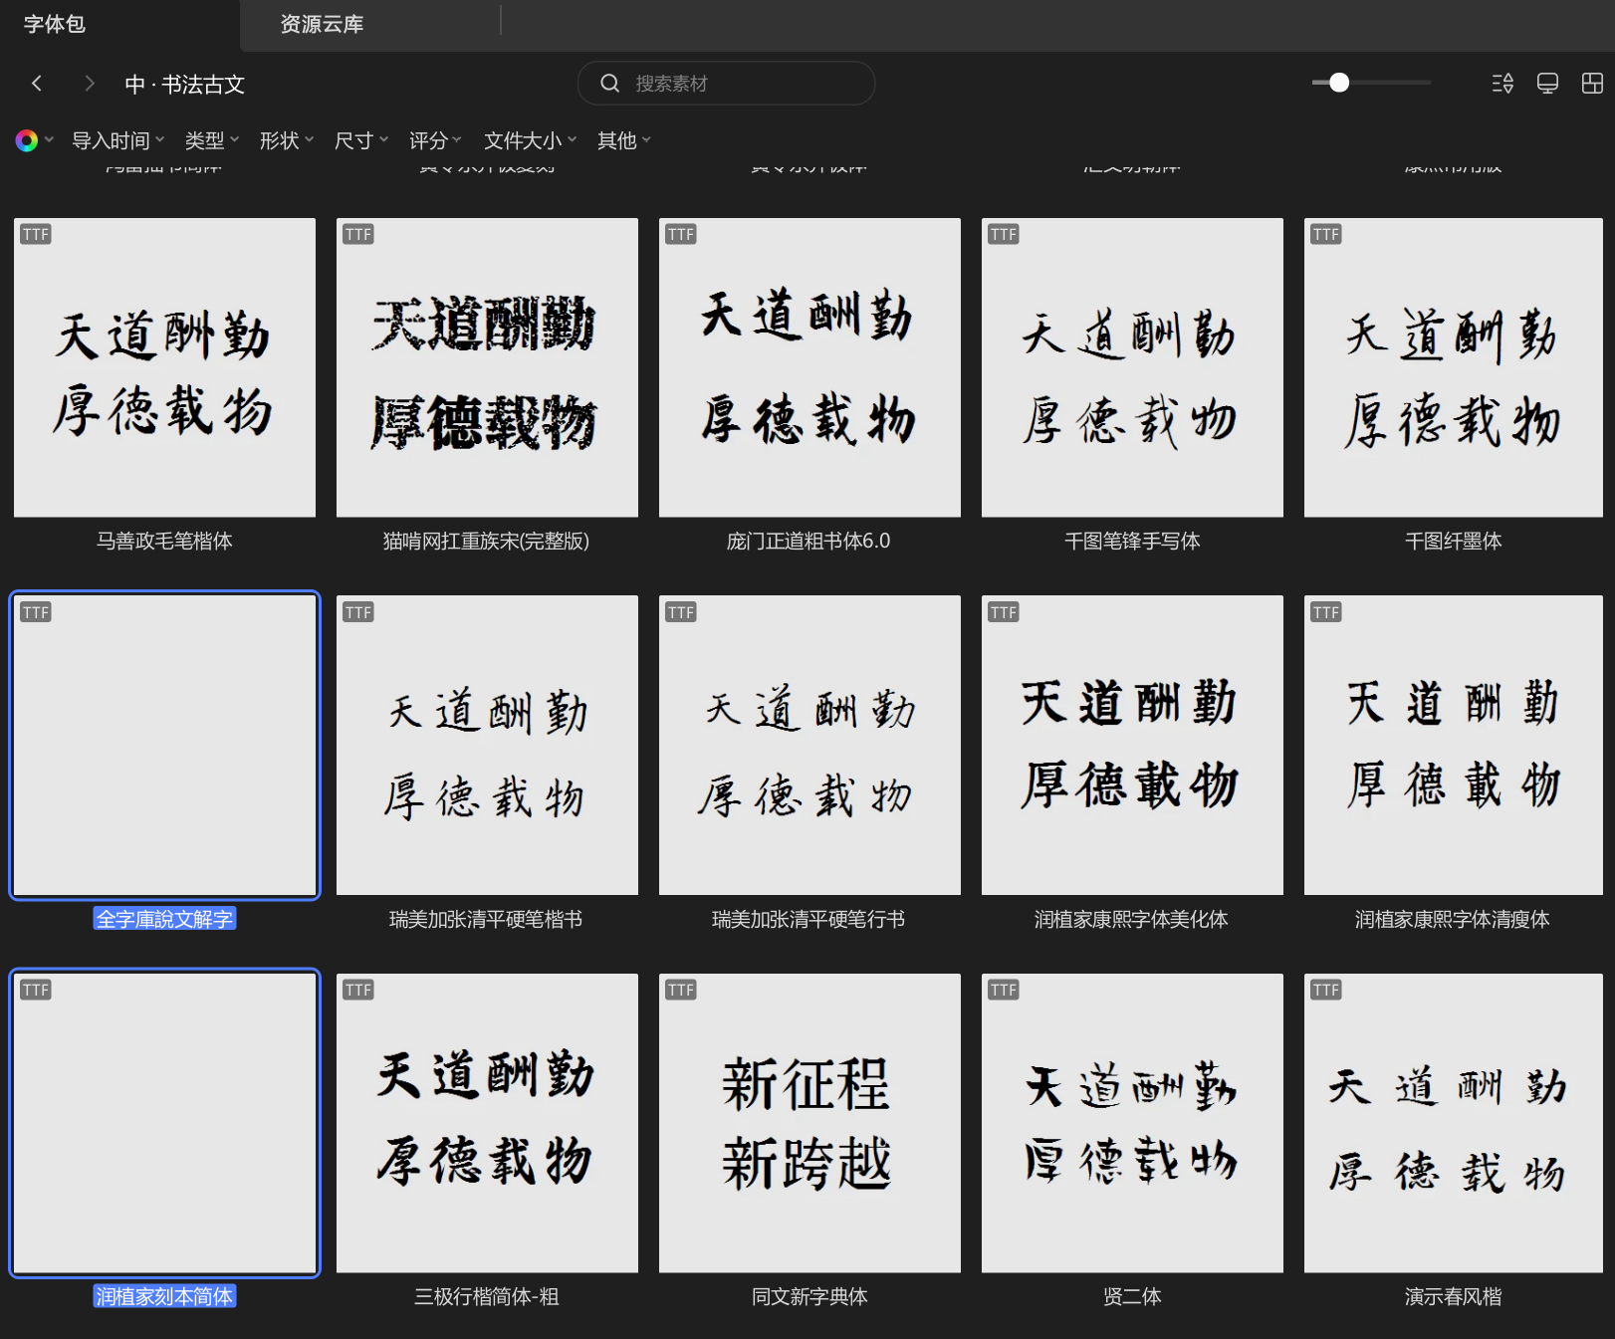Screen dimensions: 1615x1339
Task: Click TTF badge on 润植家刻本简体
Action: coord(36,990)
